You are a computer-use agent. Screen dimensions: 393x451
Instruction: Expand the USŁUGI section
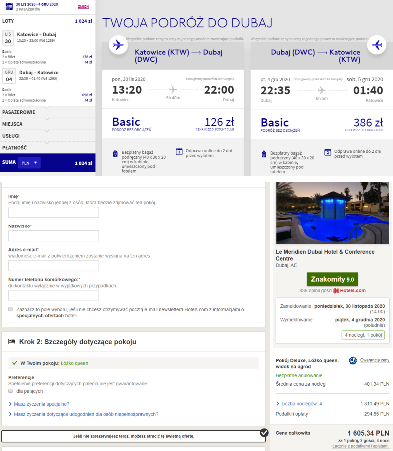click(x=47, y=136)
